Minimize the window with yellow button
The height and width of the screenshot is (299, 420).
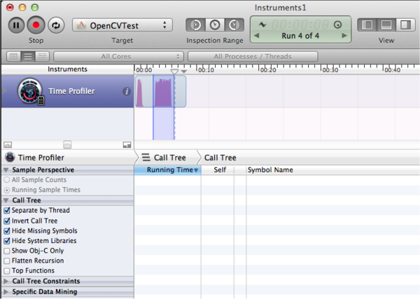coord(22,7)
